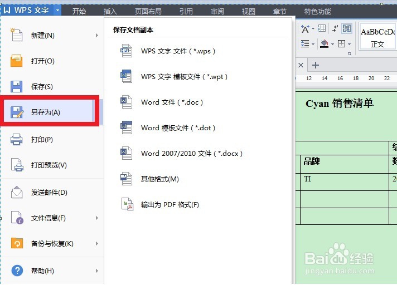Open the paragraph dialog launcher

point(350,54)
